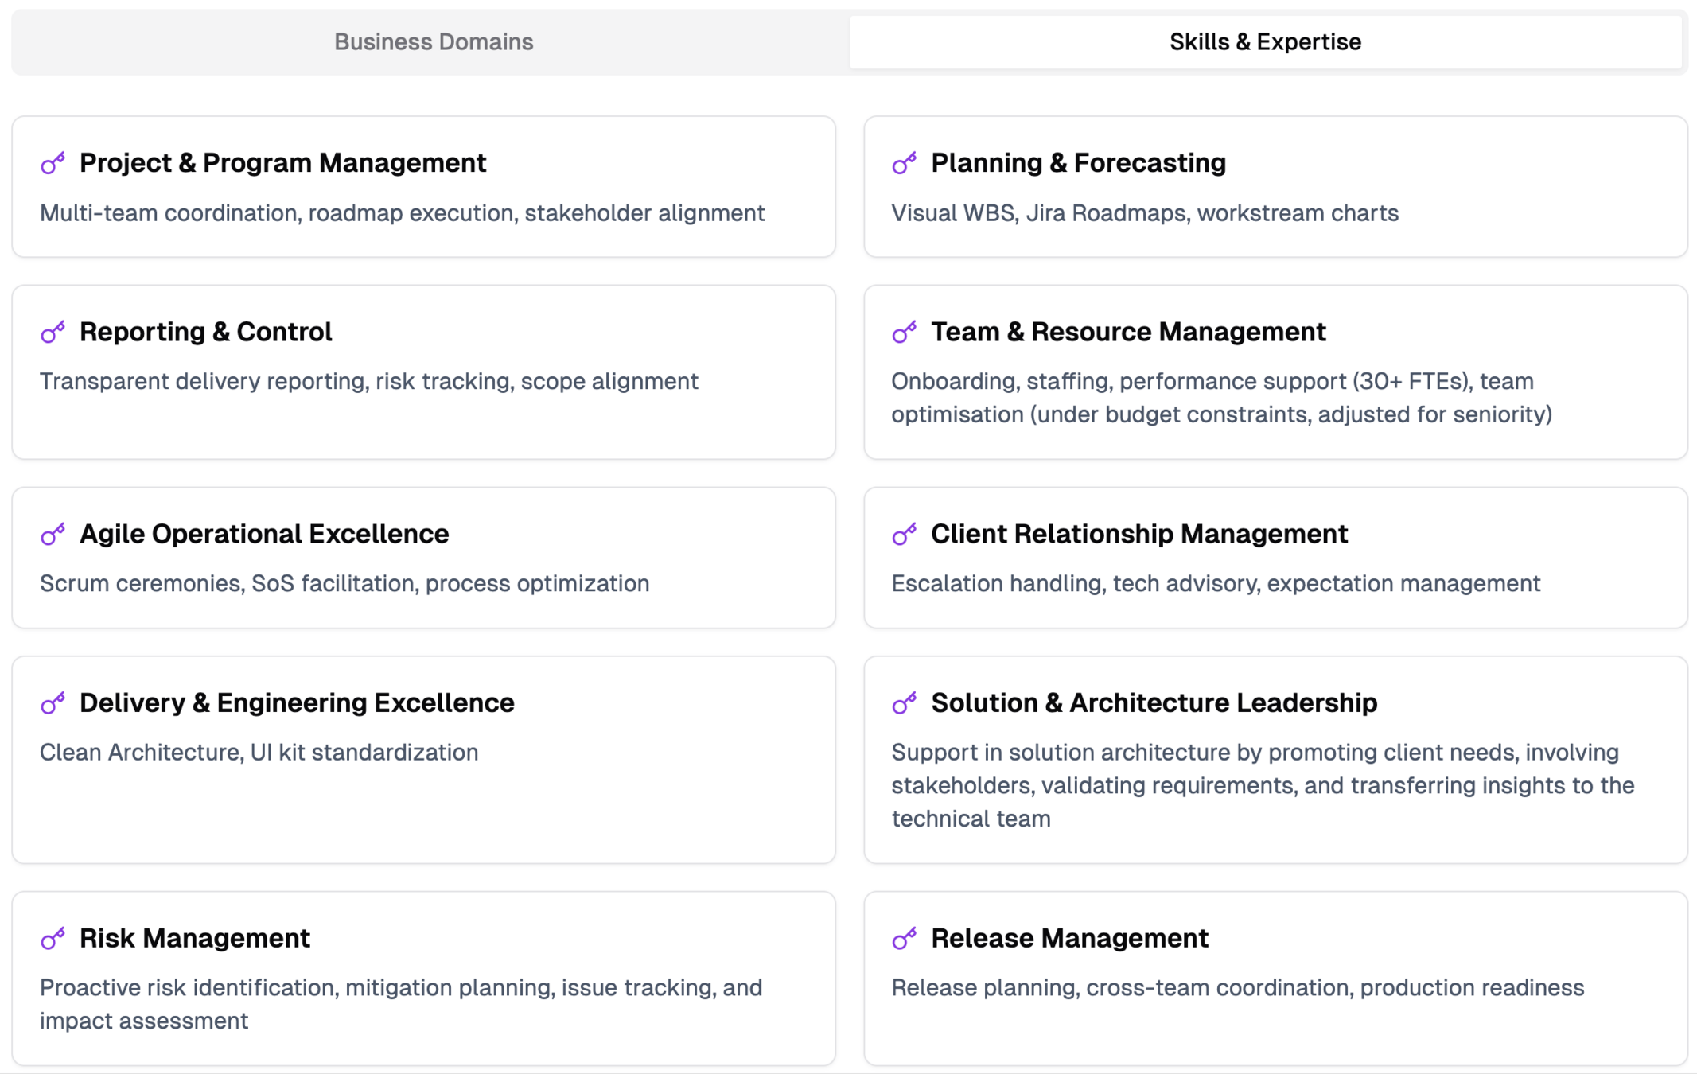Click the Release Management card title
The height and width of the screenshot is (1074, 1697).
[x=1069, y=938]
